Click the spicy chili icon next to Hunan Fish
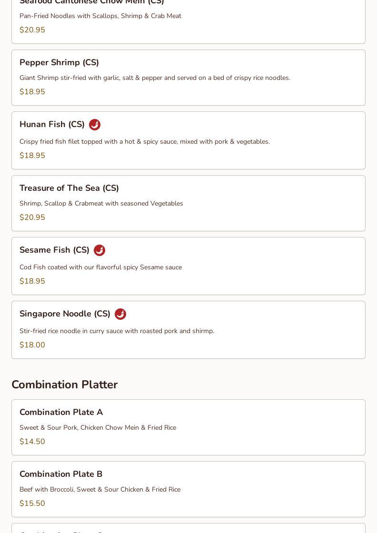The height and width of the screenshot is (533, 377). point(95,125)
